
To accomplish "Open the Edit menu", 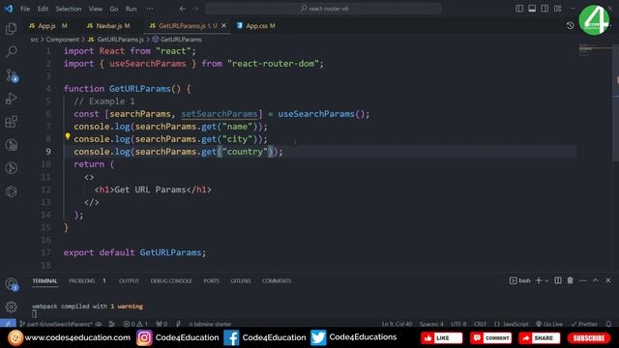I will pyautogui.click(x=43, y=9).
